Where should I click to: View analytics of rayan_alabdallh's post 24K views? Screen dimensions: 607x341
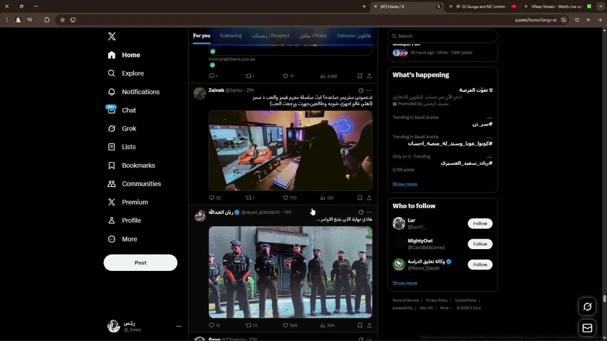pyautogui.click(x=327, y=325)
